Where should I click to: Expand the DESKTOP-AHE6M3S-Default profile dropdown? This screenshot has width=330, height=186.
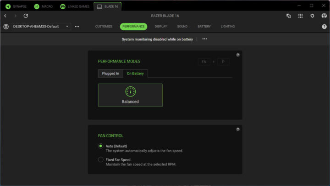41,27
